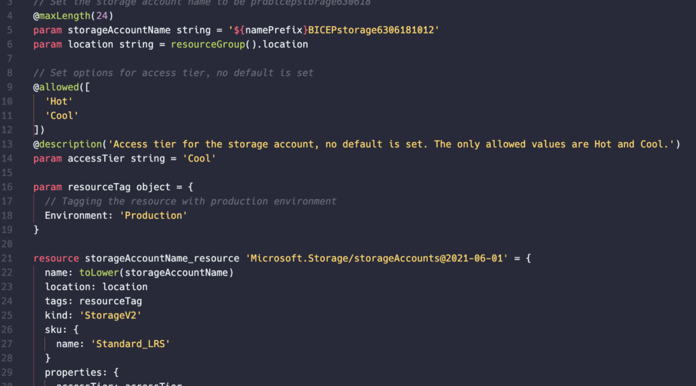The width and height of the screenshot is (696, 386).
Task: Click the 'Standard_LRS' sku name
Action: pos(131,344)
